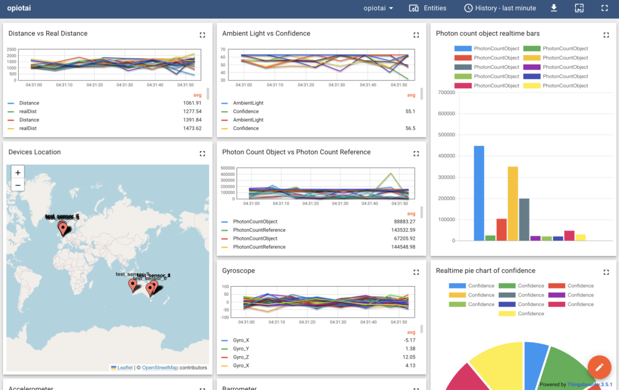Viewport: 619px width, 390px height.
Task: Click the orange pencil edit button
Action: pos(599,367)
